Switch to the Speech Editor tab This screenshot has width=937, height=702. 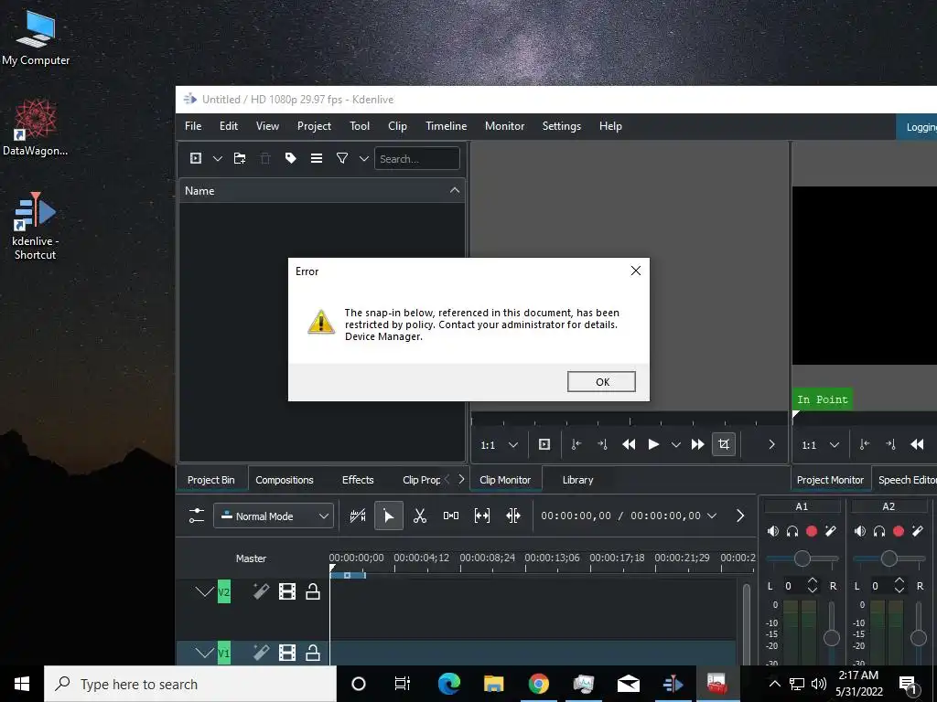click(x=907, y=480)
